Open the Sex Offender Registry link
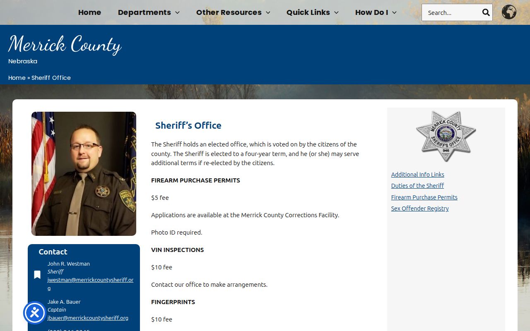Screen dimensions: 530x331 420,209
